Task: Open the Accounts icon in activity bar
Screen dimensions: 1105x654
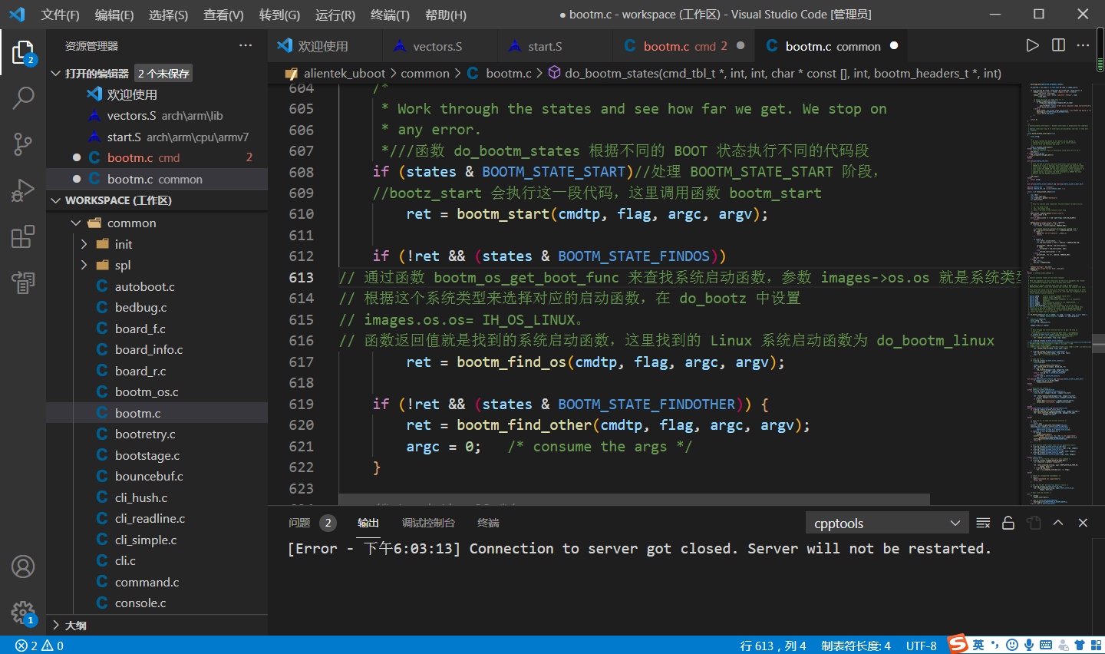Action: click(23, 566)
